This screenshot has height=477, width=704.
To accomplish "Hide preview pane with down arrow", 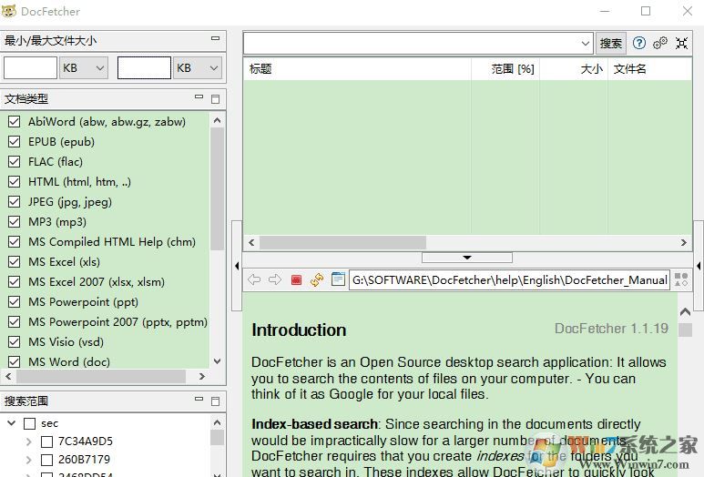I will tap(467, 258).
